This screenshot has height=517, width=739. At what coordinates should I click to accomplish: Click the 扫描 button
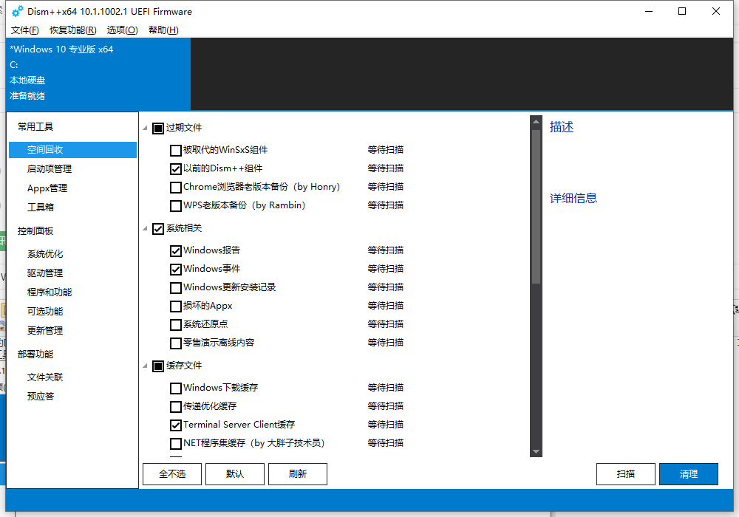(x=625, y=474)
